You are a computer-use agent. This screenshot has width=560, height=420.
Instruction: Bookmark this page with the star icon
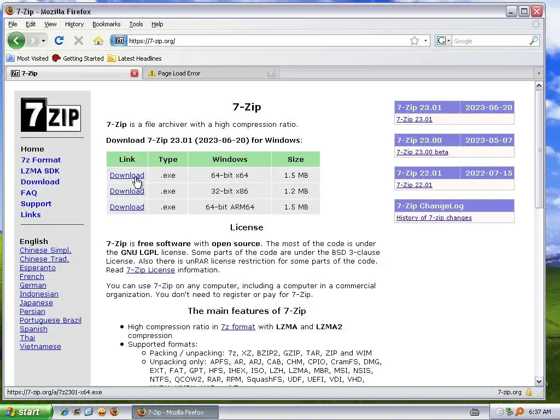(x=415, y=40)
